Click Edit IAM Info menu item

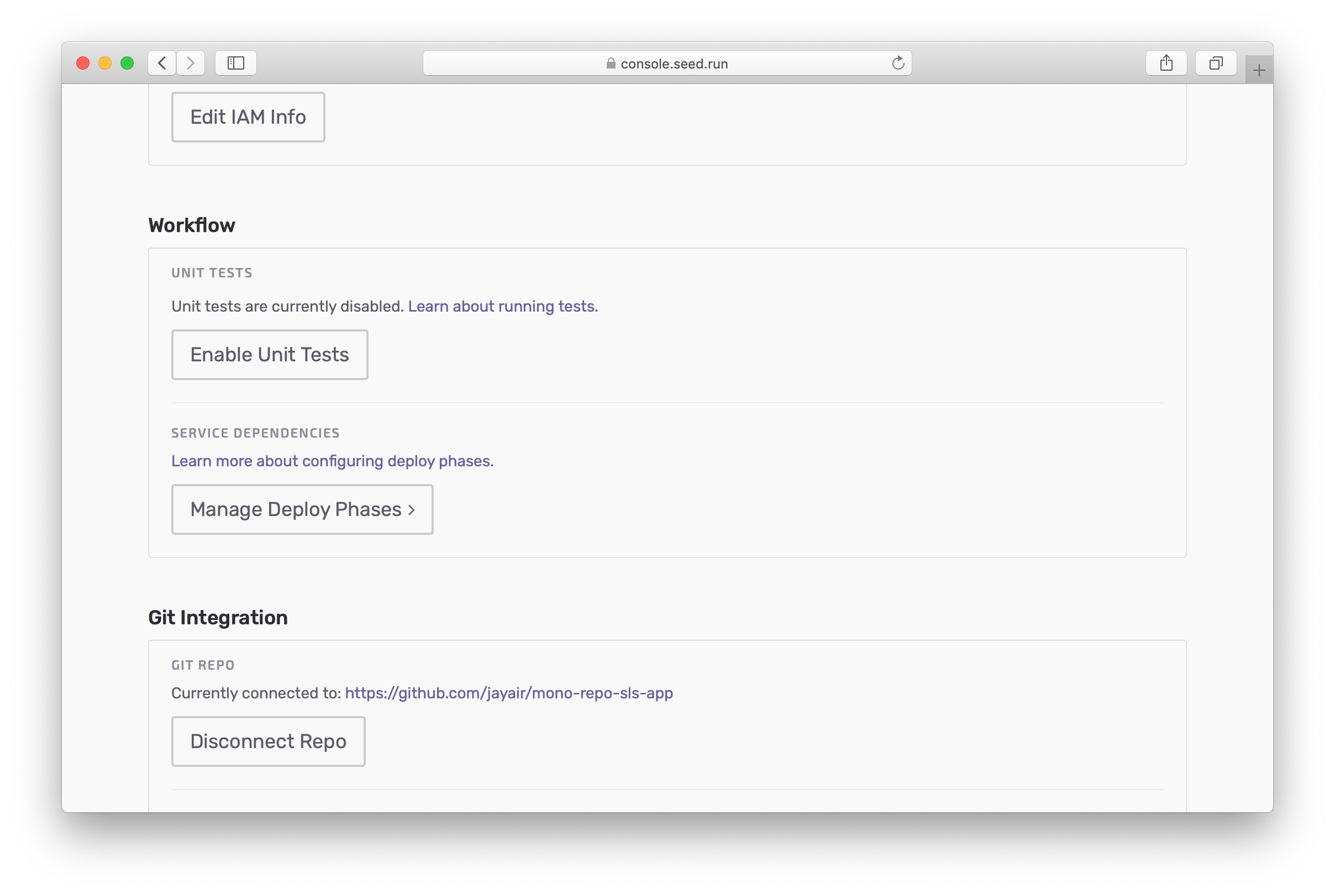[249, 115]
